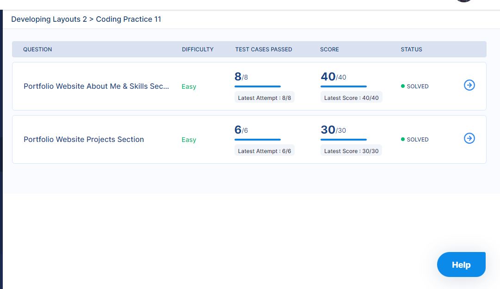Go to Developing Layouts 2 breadcrumb
Screen dimensions: 500x289
pyautogui.click(x=49, y=19)
